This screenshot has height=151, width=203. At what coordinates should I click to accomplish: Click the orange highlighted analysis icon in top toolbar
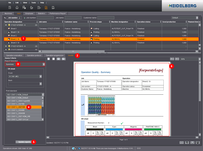pyautogui.click(x=46, y=8)
